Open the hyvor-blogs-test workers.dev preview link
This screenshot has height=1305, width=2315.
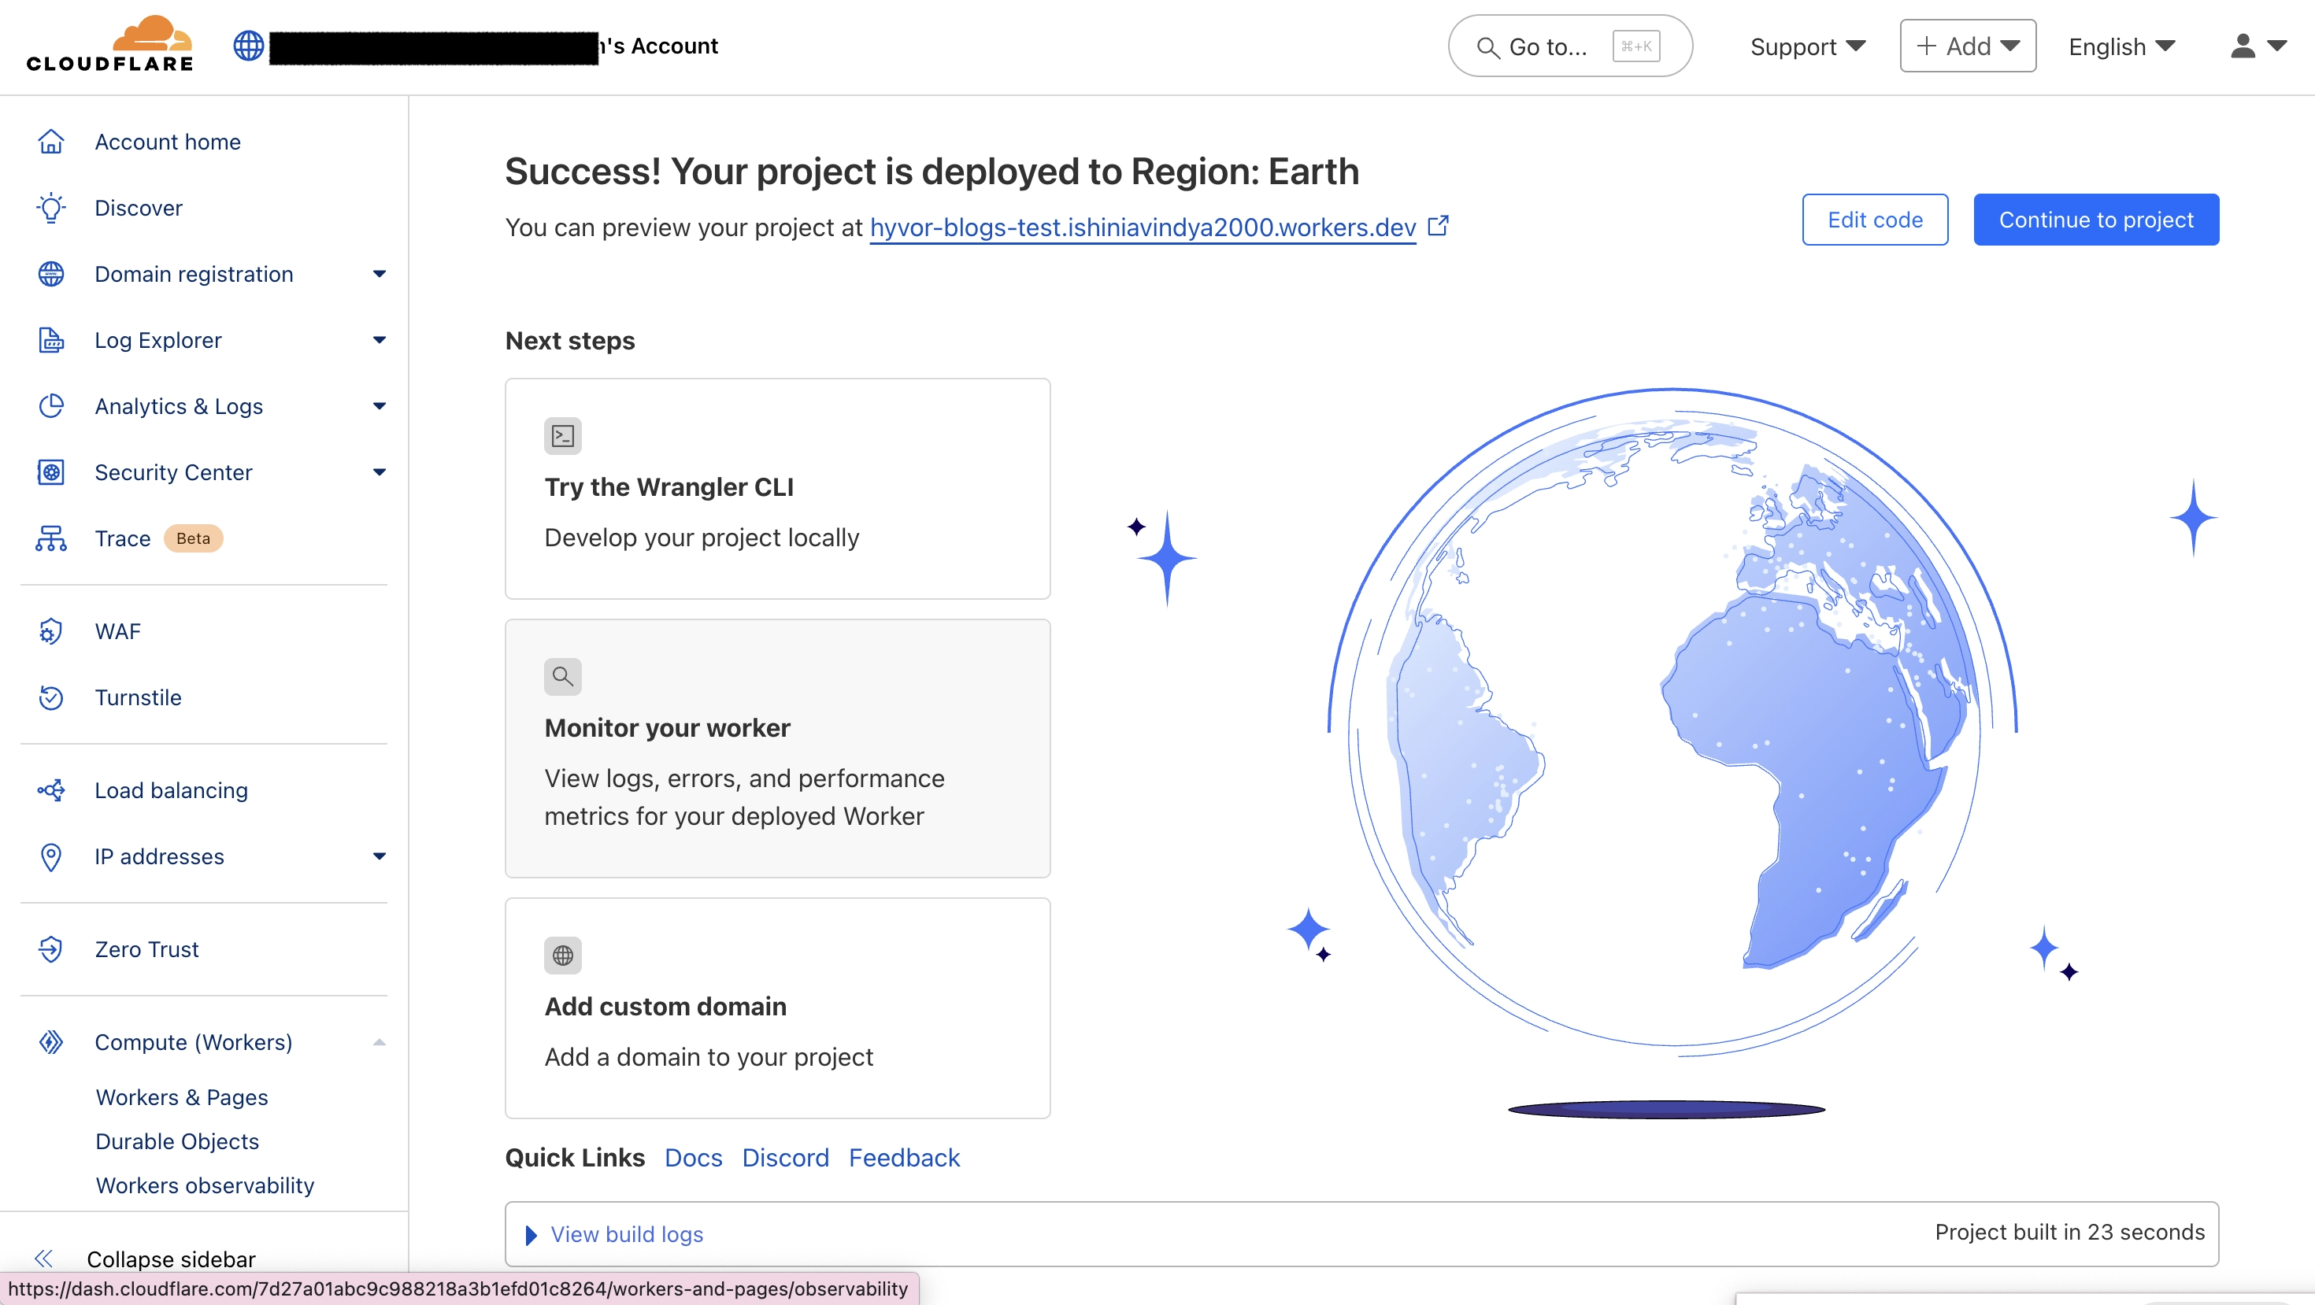pos(1143,227)
